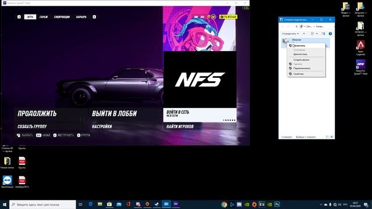Click ВЫЙТИ В ЛОББИ

click(115, 114)
